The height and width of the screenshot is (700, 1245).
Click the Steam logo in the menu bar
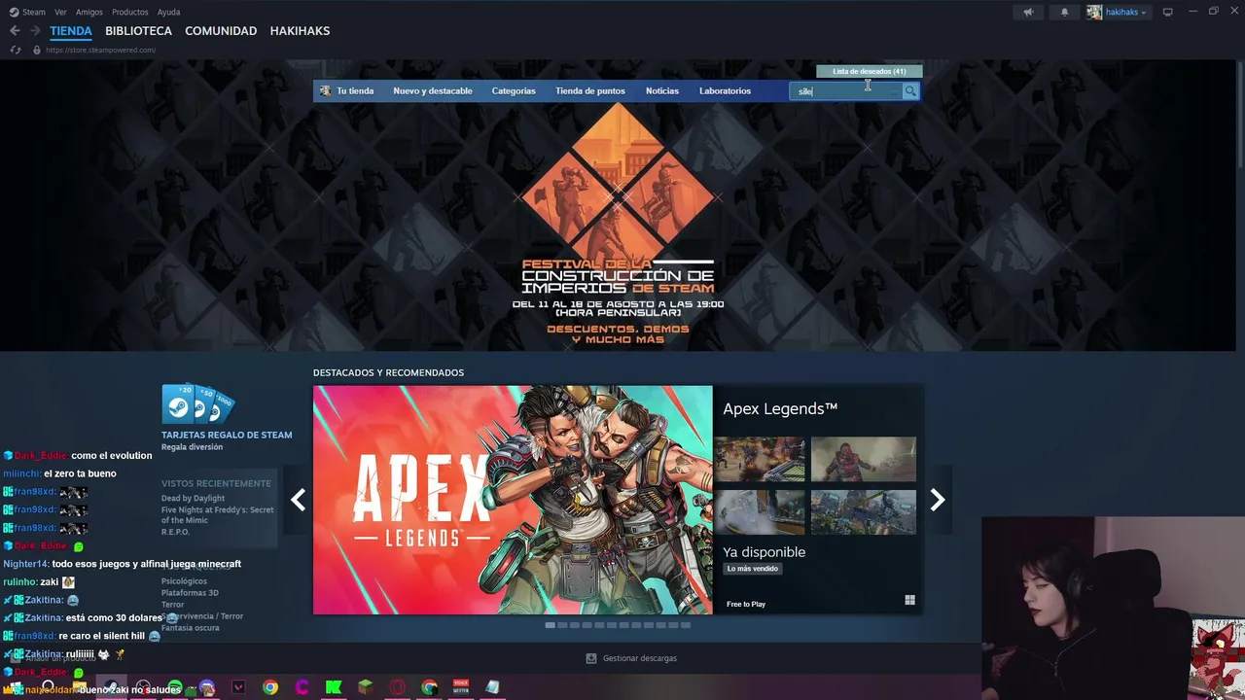tap(15, 12)
